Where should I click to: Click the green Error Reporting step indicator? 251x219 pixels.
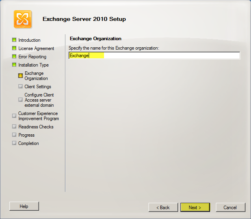(14, 56)
